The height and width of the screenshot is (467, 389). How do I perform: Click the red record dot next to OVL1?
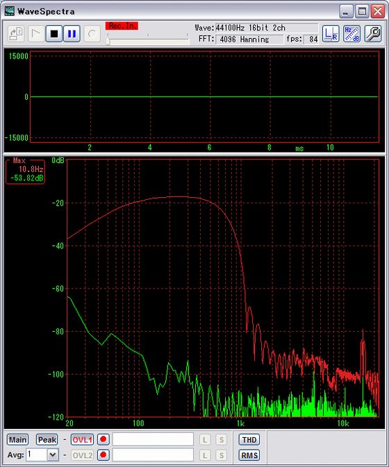pos(103,439)
